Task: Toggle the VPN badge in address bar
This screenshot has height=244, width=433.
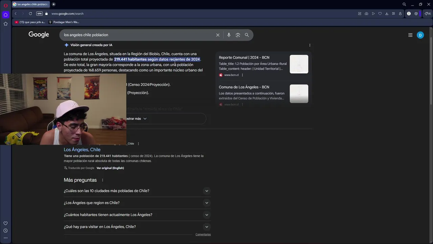Action: pyautogui.click(x=39, y=14)
